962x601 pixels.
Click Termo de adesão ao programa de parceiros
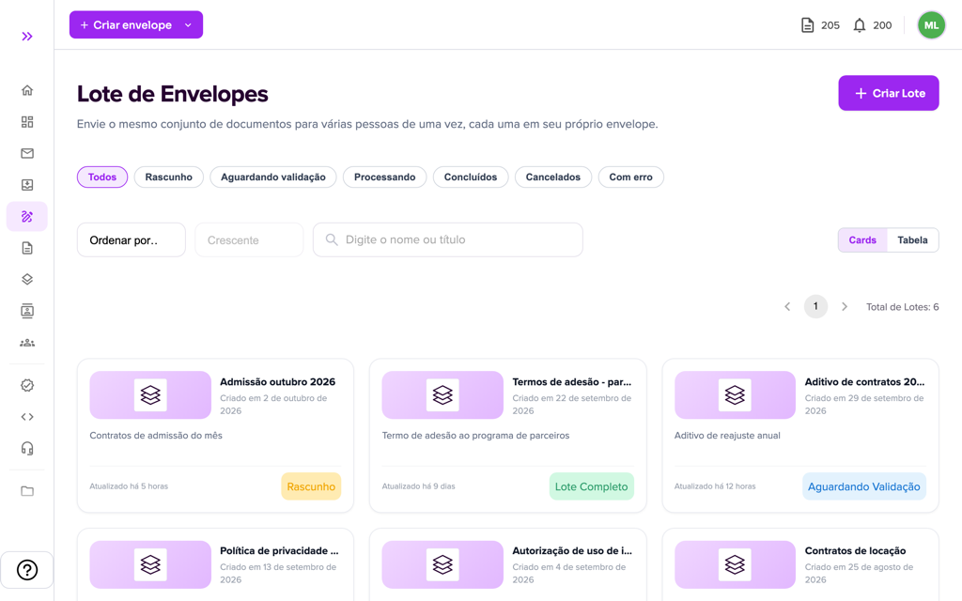tap(475, 436)
